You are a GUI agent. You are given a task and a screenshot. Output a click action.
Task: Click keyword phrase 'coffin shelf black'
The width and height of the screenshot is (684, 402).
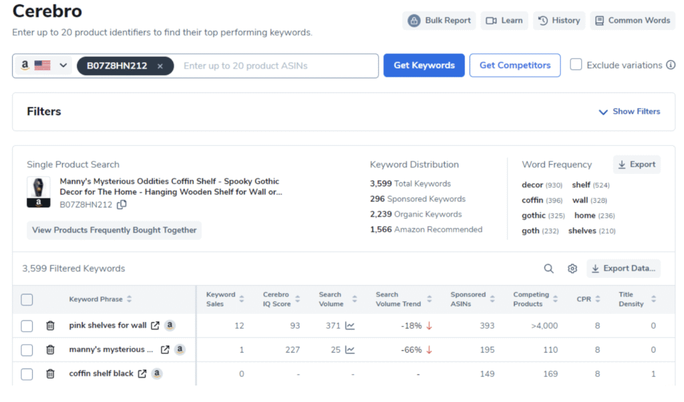coord(102,373)
